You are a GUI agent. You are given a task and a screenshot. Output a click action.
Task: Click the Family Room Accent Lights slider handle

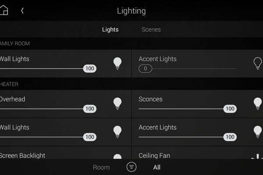[146, 69]
